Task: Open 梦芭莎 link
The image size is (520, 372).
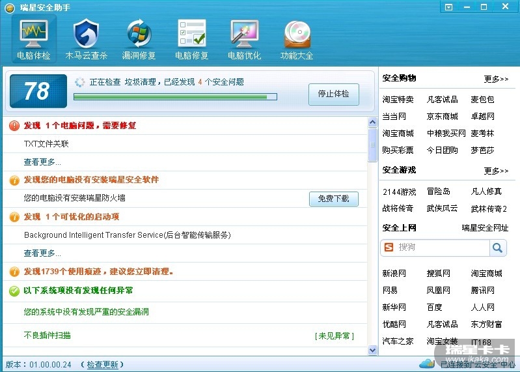Action: (x=482, y=150)
